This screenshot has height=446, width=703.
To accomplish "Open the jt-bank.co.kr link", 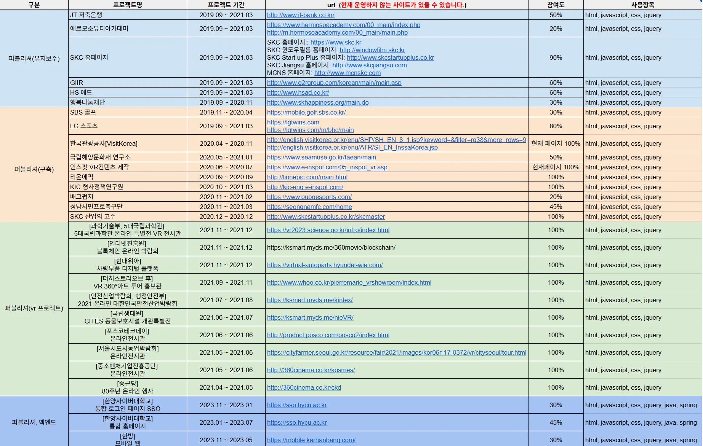I will click(x=301, y=15).
